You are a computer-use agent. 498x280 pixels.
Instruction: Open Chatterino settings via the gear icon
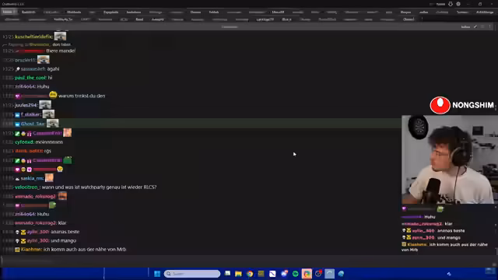458,4
